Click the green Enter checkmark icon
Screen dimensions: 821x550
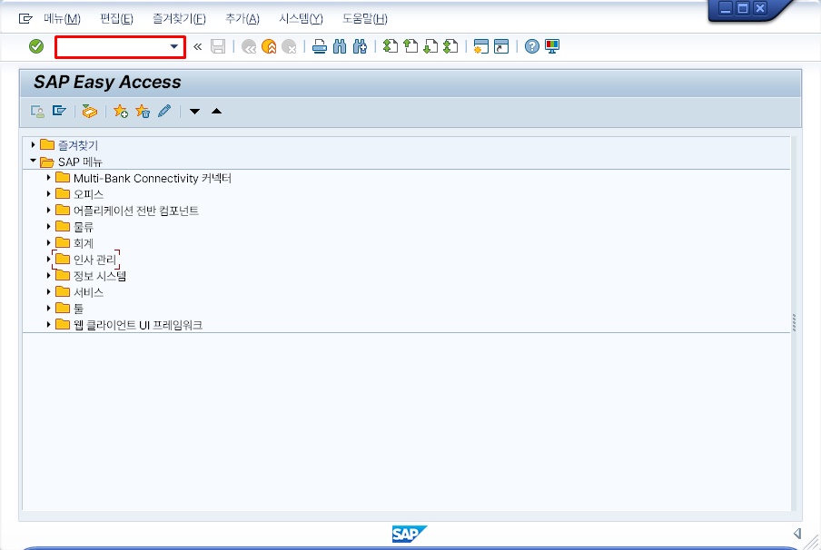(36, 46)
